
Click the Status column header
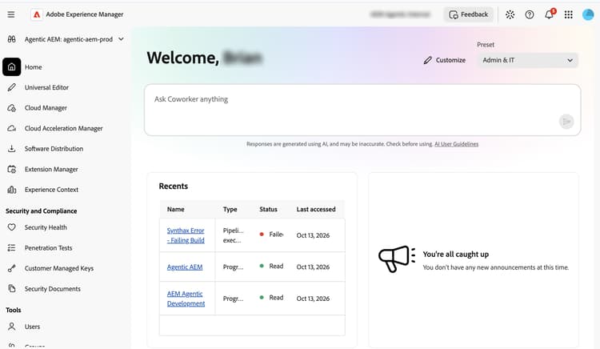point(268,210)
